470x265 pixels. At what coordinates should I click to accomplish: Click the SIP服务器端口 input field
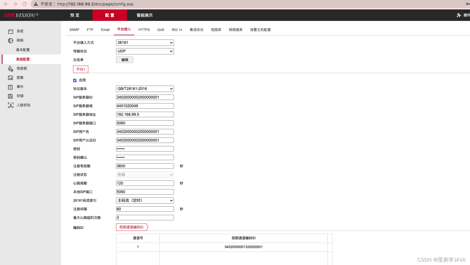pyautogui.click(x=145, y=123)
